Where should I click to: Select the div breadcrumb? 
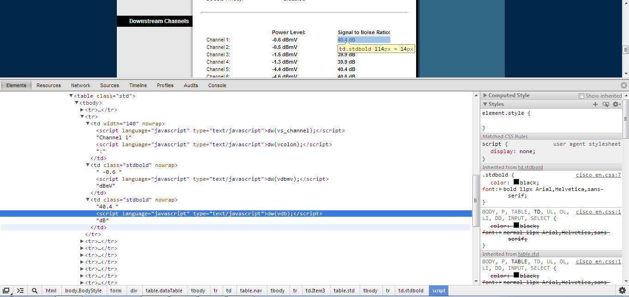(x=133, y=291)
